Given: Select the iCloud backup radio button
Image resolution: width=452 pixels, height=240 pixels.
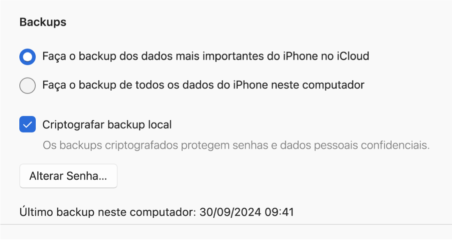Looking at the screenshot, I should [x=28, y=57].
